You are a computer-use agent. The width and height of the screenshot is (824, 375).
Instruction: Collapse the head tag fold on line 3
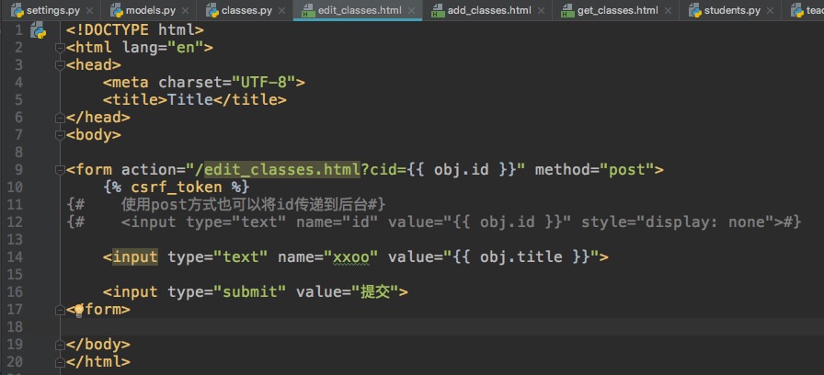tap(60, 65)
